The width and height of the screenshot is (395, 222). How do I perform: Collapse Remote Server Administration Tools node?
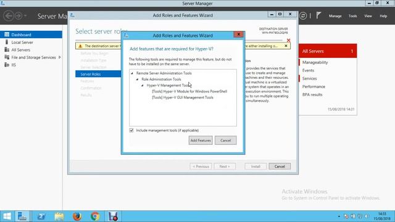tap(132, 73)
